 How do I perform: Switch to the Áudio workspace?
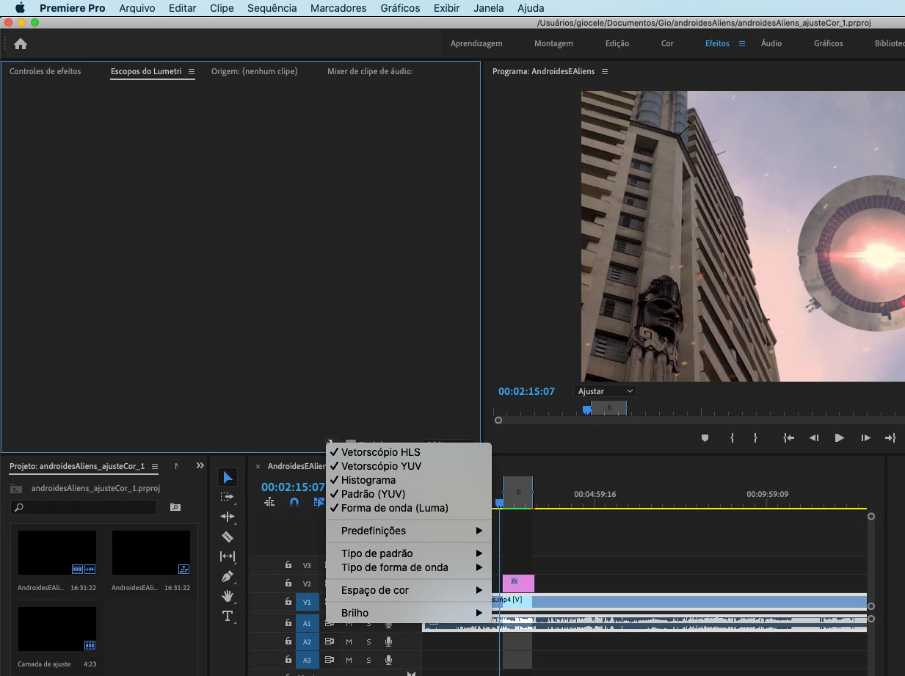(771, 43)
